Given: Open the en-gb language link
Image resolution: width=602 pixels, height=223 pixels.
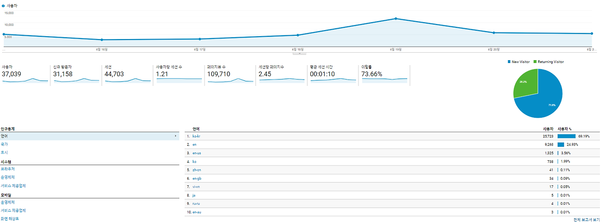Looking at the screenshot, I should [197, 178].
